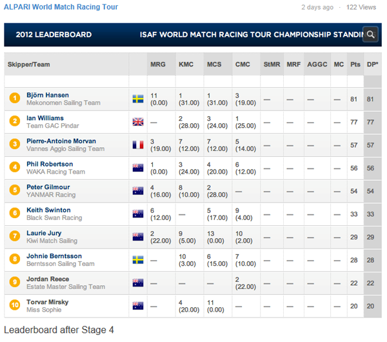The width and height of the screenshot is (387, 342).
Task: Click the Black Swan Racing team name
Action: (x=54, y=217)
